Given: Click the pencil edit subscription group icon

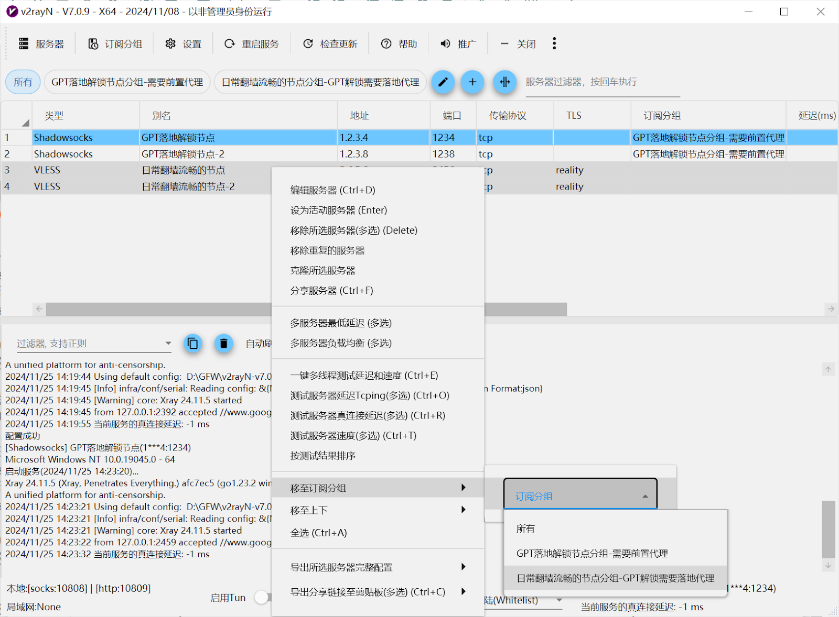Looking at the screenshot, I should (x=443, y=82).
